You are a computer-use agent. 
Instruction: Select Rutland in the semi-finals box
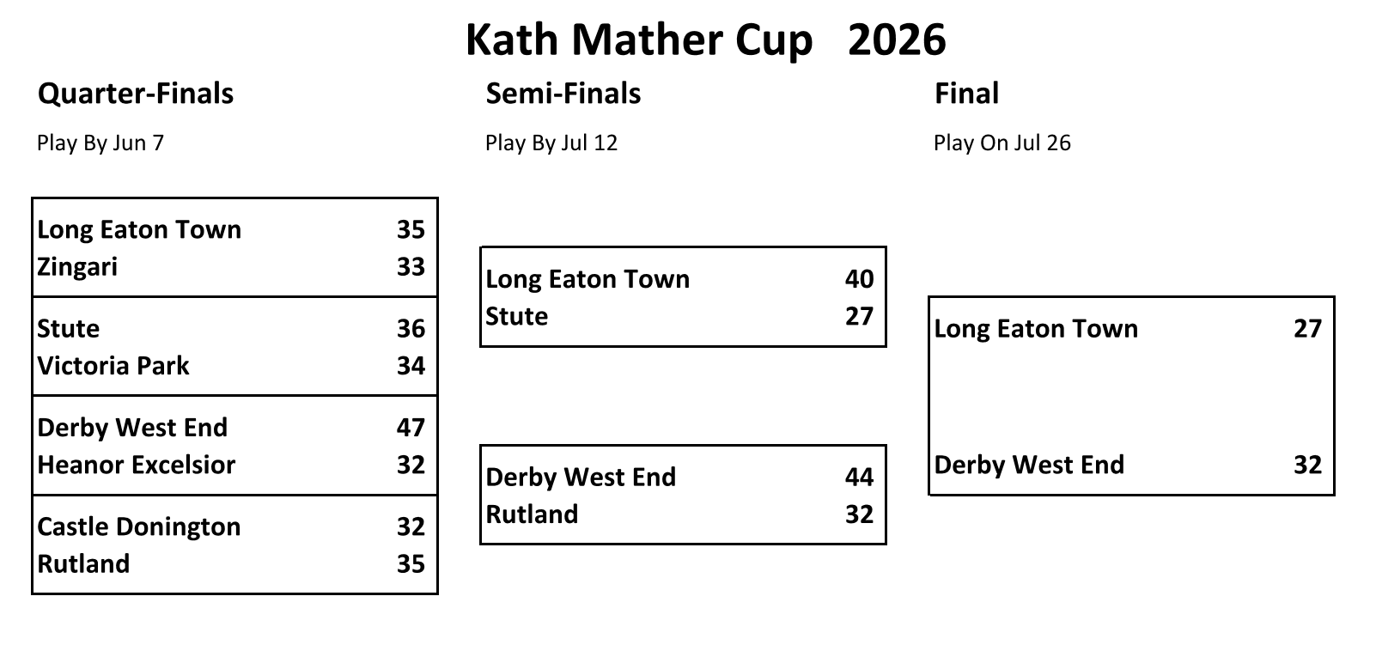532,514
